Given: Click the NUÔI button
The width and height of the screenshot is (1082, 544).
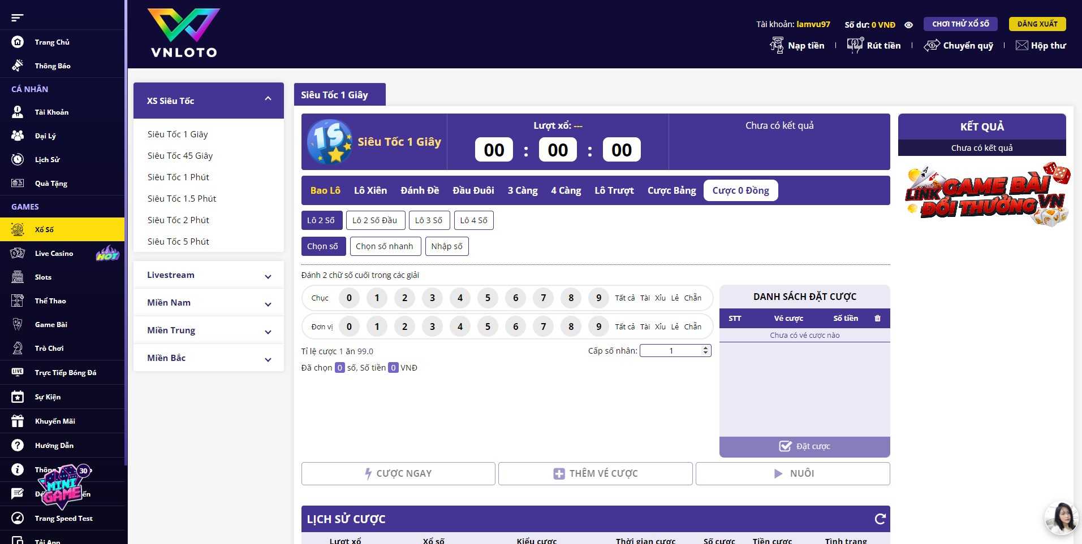Looking at the screenshot, I should click(x=793, y=473).
